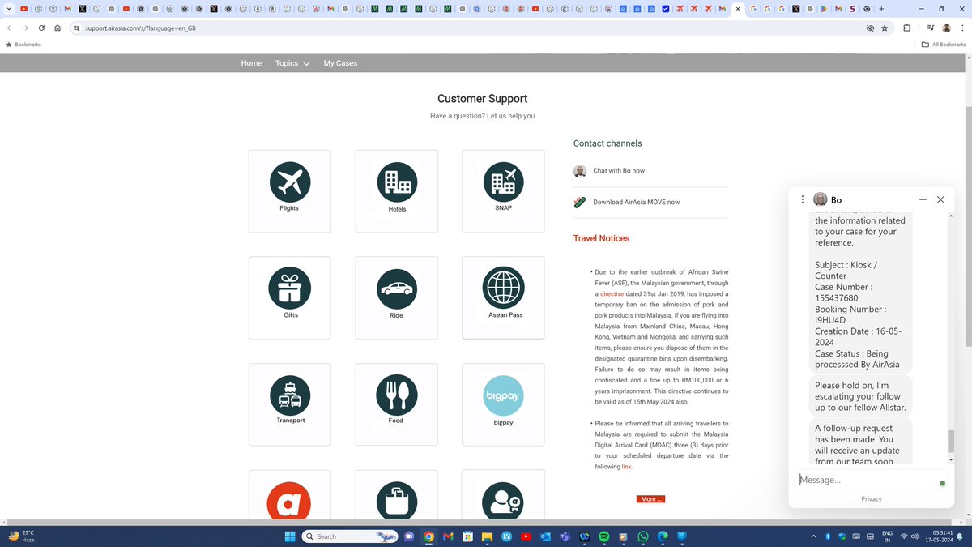Click the Chrome address bar URL
Image resolution: width=972 pixels, height=547 pixels.
pyautogui.click(x=140, y=28)
